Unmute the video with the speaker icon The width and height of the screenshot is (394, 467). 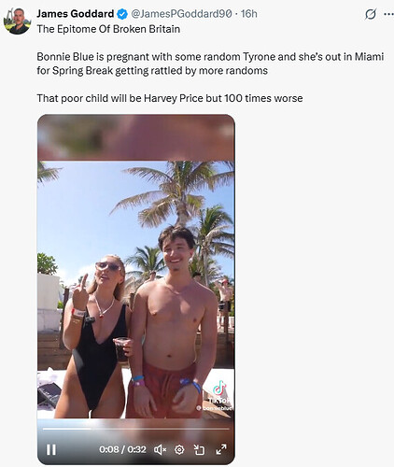point(161,449)
